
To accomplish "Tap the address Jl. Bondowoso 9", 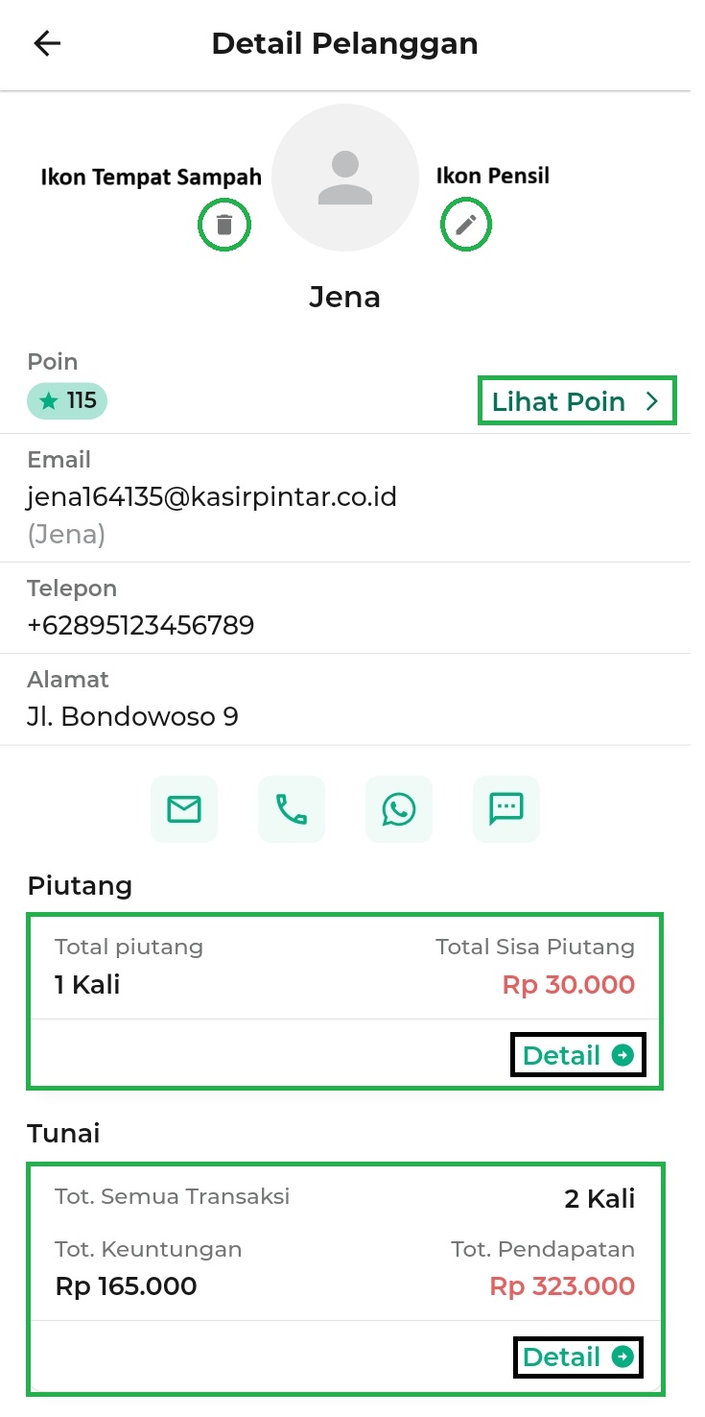I will tap(132, 716).
